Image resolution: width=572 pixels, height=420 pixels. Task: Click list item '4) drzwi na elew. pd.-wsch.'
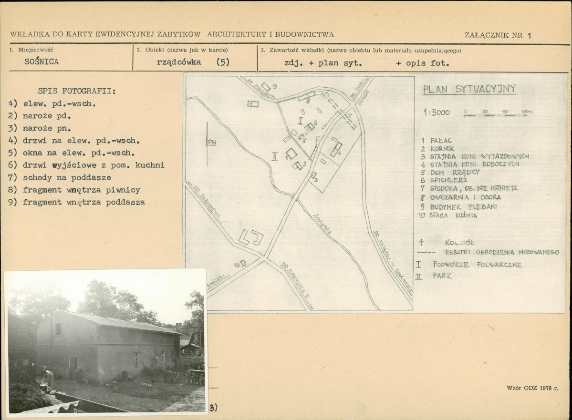pyautogui.click(x=74, y=141)
